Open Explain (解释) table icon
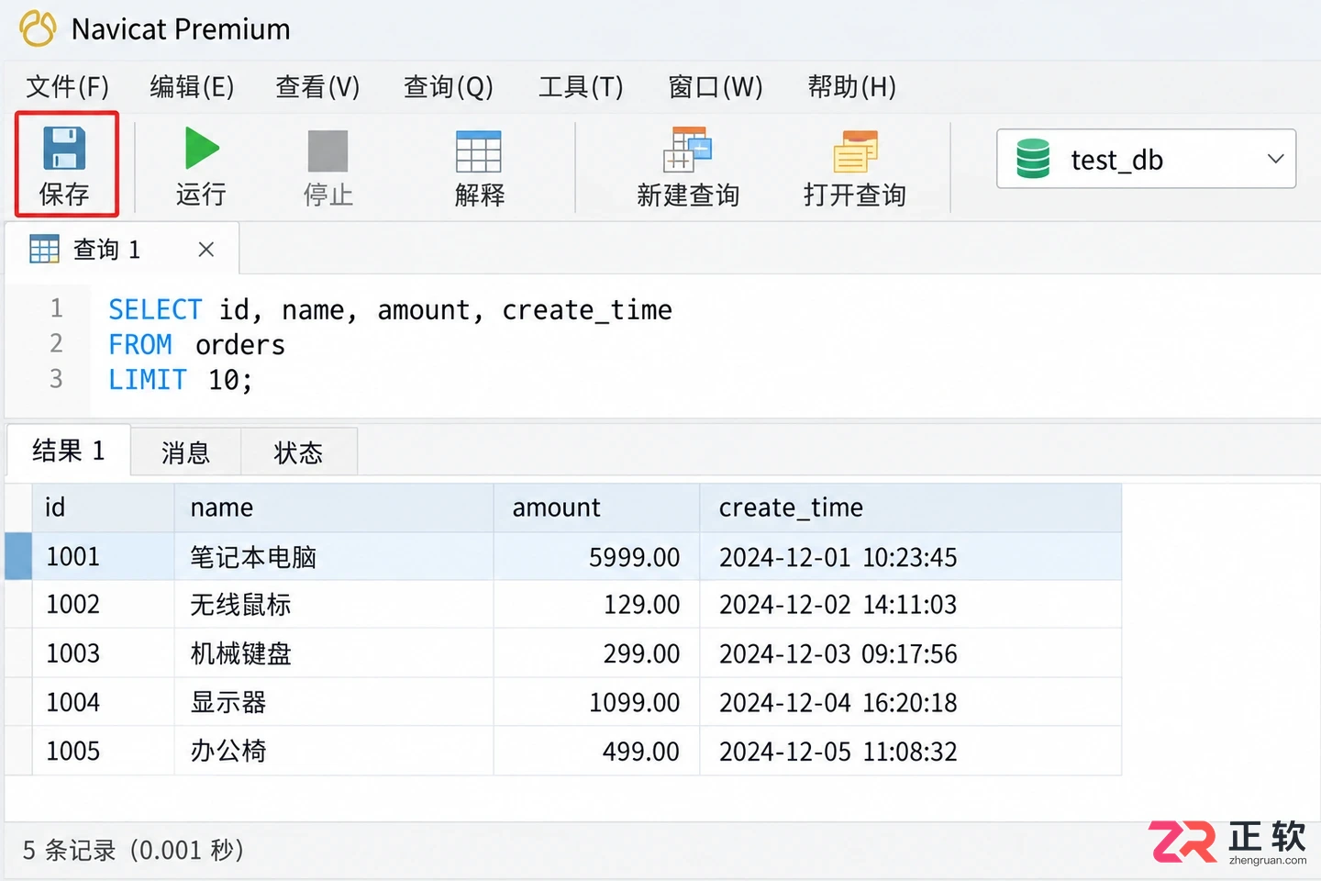Viewport: 1321px width, 881px height. coord(479,151)
